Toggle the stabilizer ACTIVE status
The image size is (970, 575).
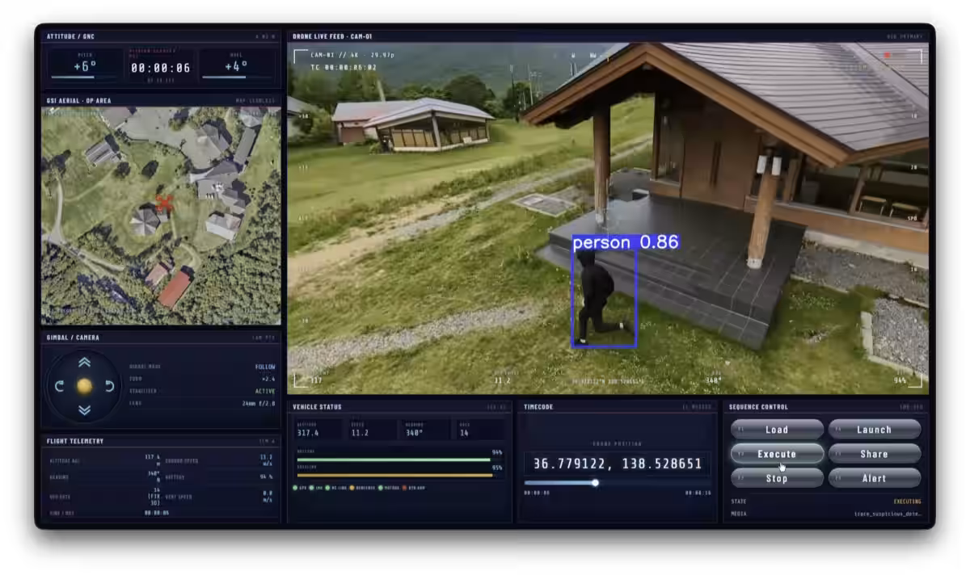click(265, 391)
